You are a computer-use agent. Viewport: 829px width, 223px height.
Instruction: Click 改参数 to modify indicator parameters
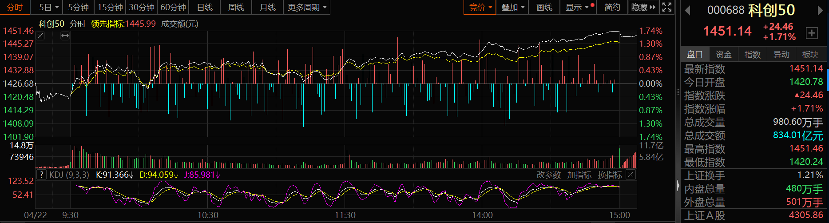pyautogui.click(x=548, y=175)
